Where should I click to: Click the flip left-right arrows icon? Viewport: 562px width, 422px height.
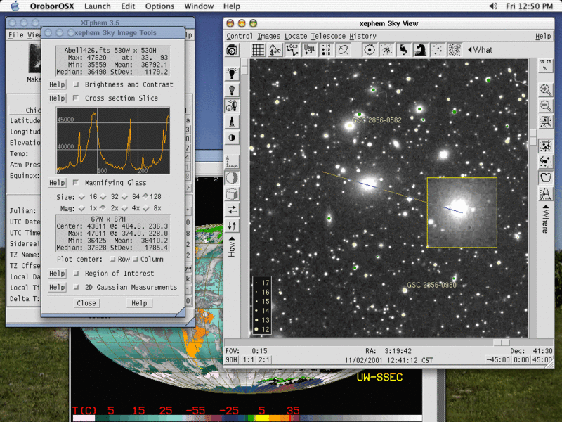[232, 210]
